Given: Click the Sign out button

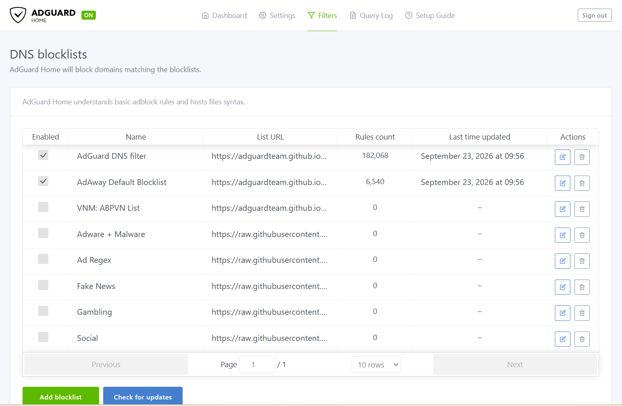Looking at the screenshot, I should (x=595, y=15).
